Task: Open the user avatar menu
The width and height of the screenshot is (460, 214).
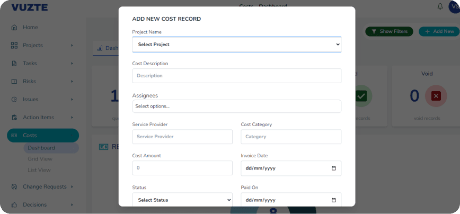Action: pyautogui.click(x=454, y=7)
